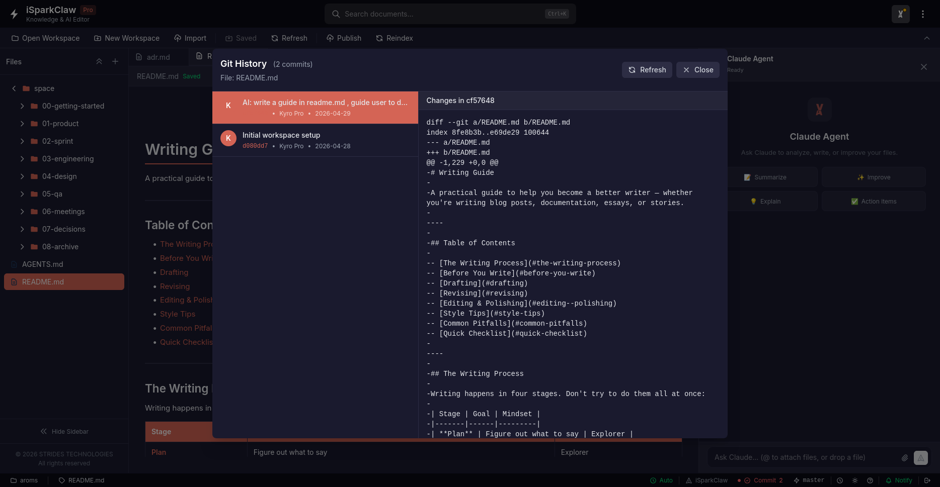Open the master branch indicator
The width and height of the screenshot is (940, 487).
coord(809,480)
